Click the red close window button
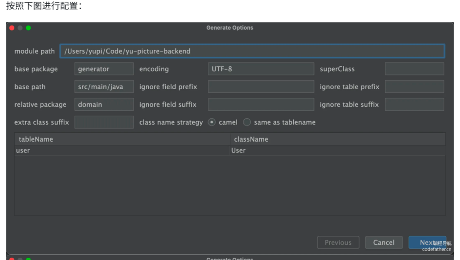The height and width of the screenshot is (260, 460). (12, 28)
